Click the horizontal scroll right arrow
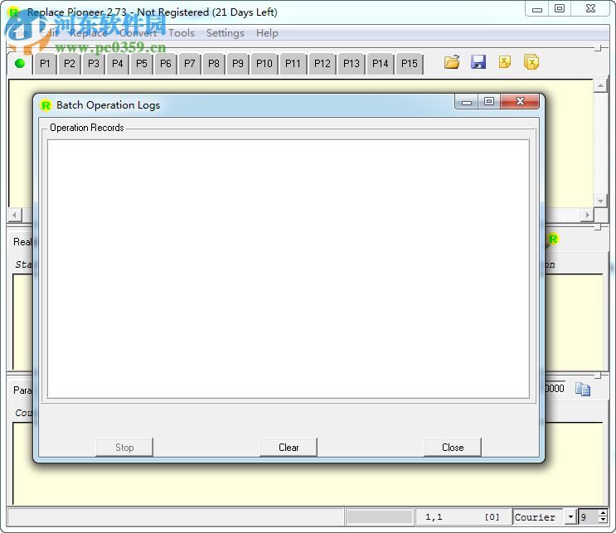 [x=587, y=215]
